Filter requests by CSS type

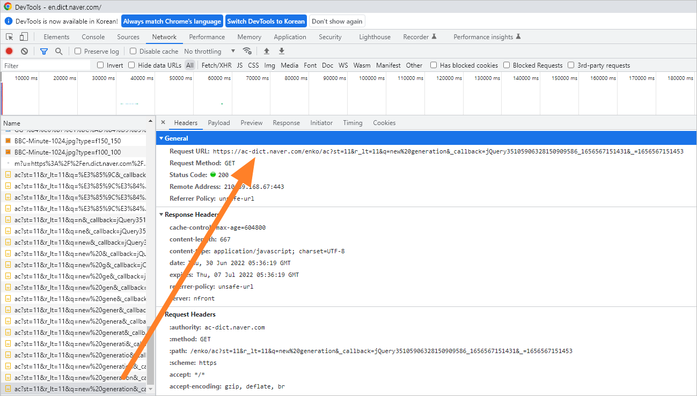point(253,65)
